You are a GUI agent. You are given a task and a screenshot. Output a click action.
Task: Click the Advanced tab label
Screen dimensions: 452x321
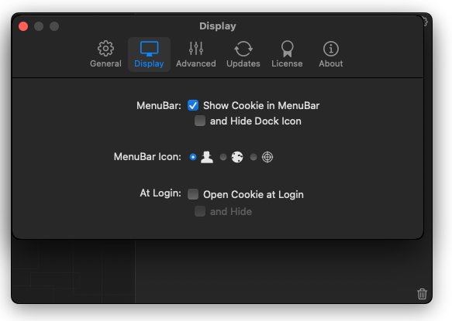(x=196, y=63)
